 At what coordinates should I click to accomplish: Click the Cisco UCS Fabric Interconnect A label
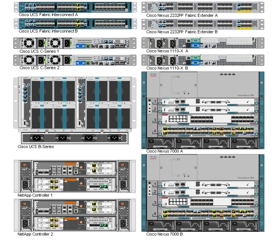[48, 15]
